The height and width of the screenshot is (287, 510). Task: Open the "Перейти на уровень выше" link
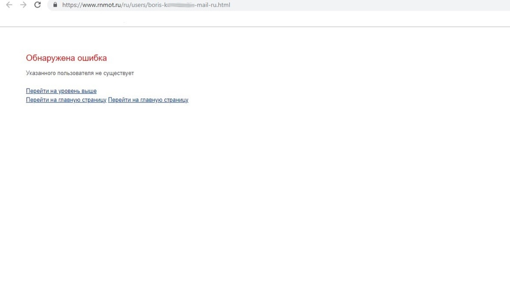(x=61, y=91)
